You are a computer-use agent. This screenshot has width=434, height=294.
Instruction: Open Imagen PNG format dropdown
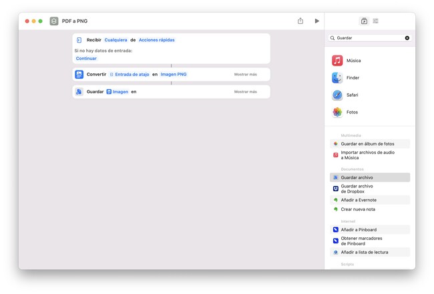point(174,75)
